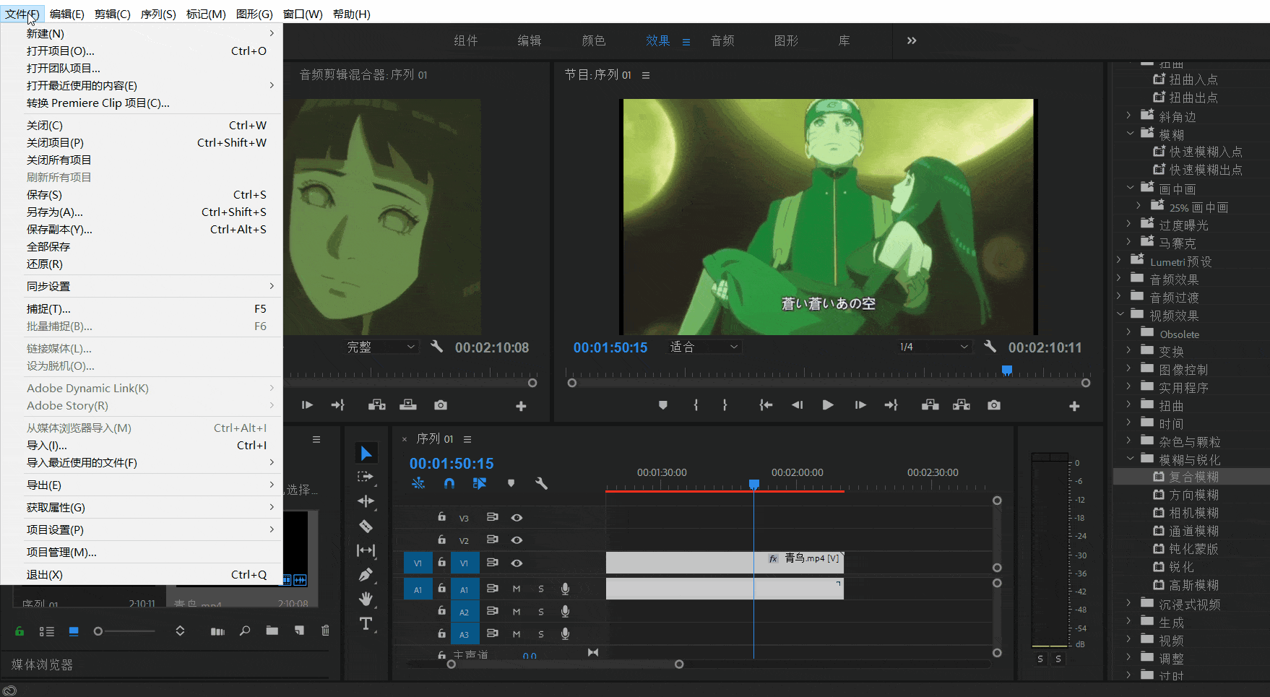Select the Hand tool
This screenshot has width=1270, height=697.
pos(366,599)
